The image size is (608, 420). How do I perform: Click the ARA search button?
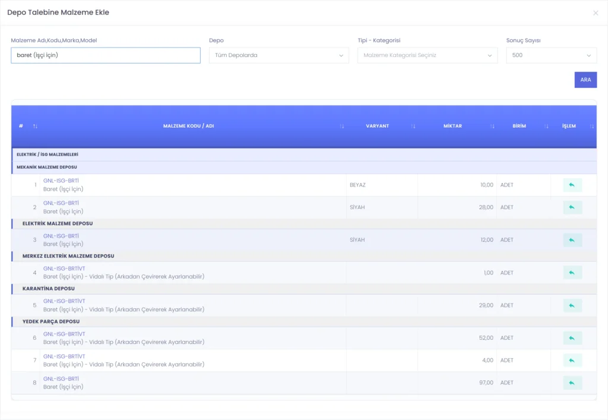(585, 80)
